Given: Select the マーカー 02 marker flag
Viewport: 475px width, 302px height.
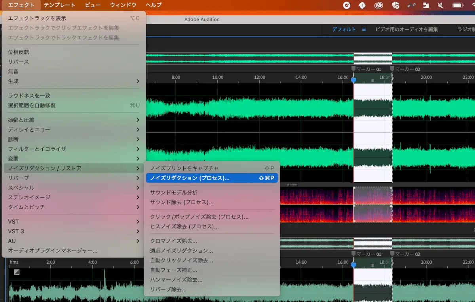Looking at the screenshot, I should click(392, 69).
